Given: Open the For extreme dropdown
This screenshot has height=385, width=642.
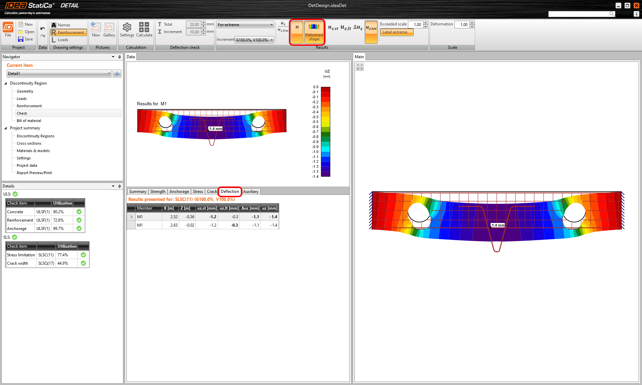Looking at the screenshot, I should (245, 25).
